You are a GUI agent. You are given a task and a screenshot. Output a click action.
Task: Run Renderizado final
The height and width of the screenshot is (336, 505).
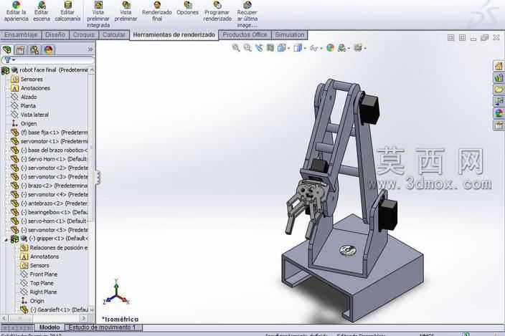[157, 11]
